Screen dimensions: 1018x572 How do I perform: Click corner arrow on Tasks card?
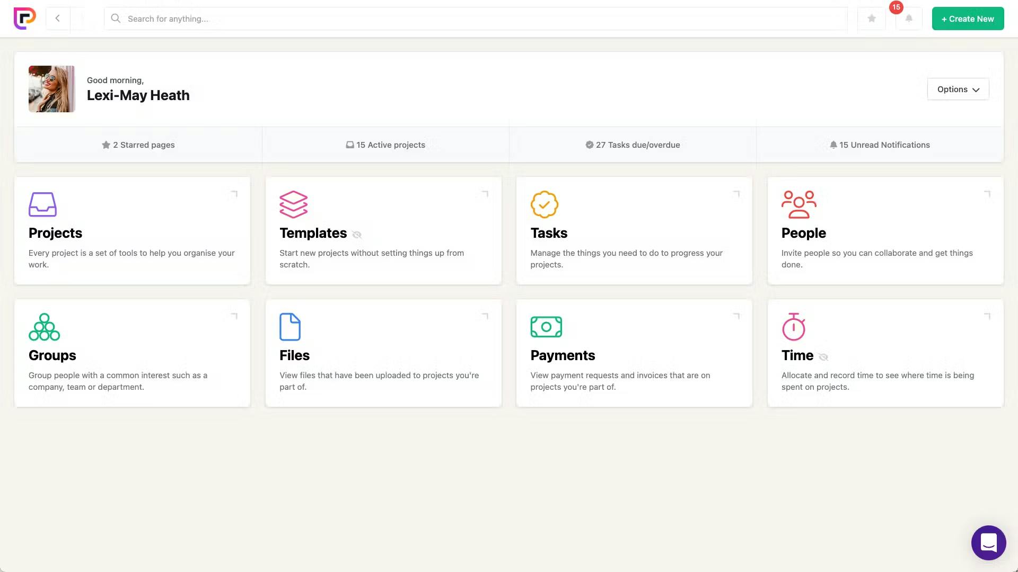point(736,194)
